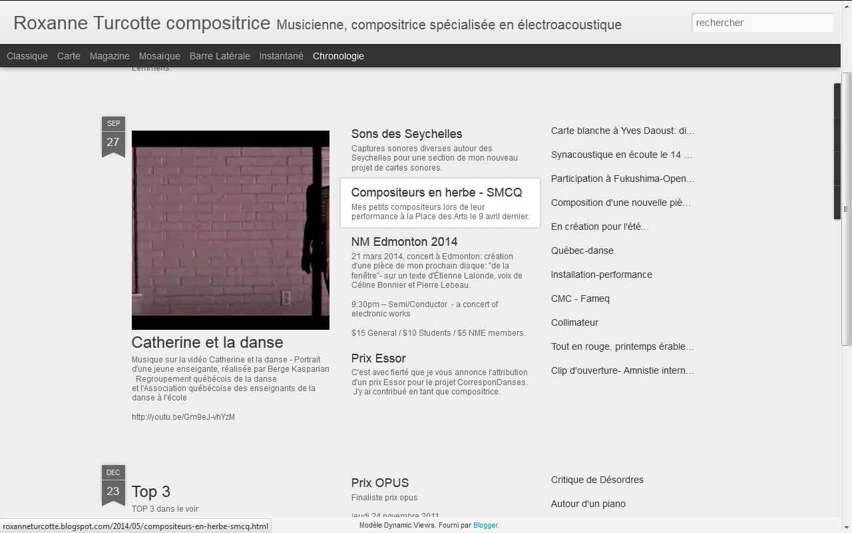Viewport: 852px width, 533px height.
Task: Switch to the Classique view
Action: (27, 56)
